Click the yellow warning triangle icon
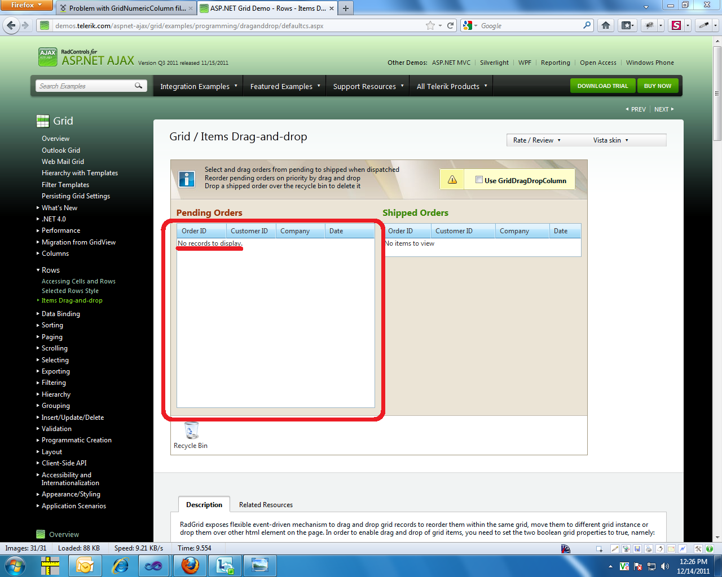This screenshot has height=577, width=722. point(452,180)
